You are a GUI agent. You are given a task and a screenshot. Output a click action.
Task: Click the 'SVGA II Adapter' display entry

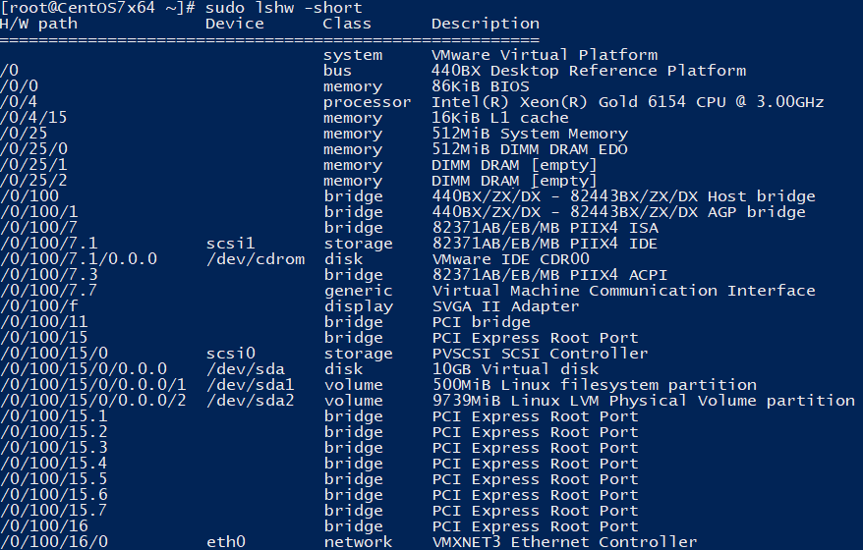pos(505,306)
